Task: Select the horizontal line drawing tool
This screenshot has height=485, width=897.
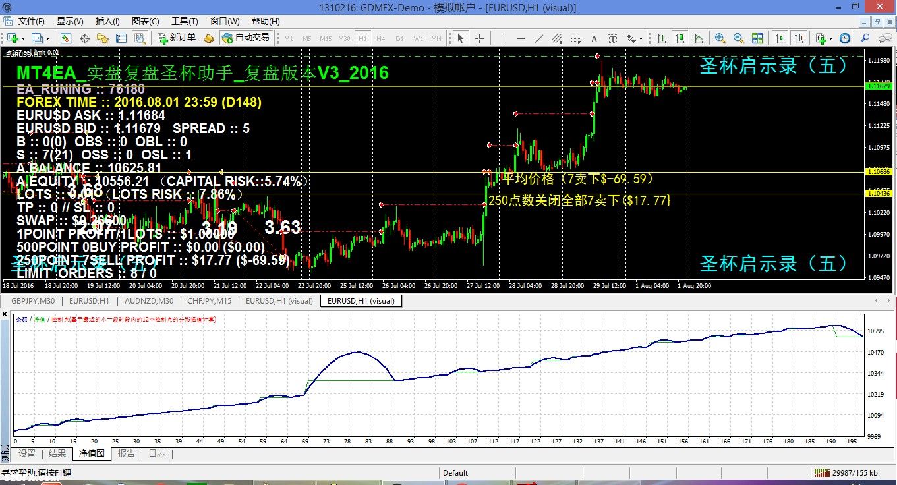Action: (521, 38)
